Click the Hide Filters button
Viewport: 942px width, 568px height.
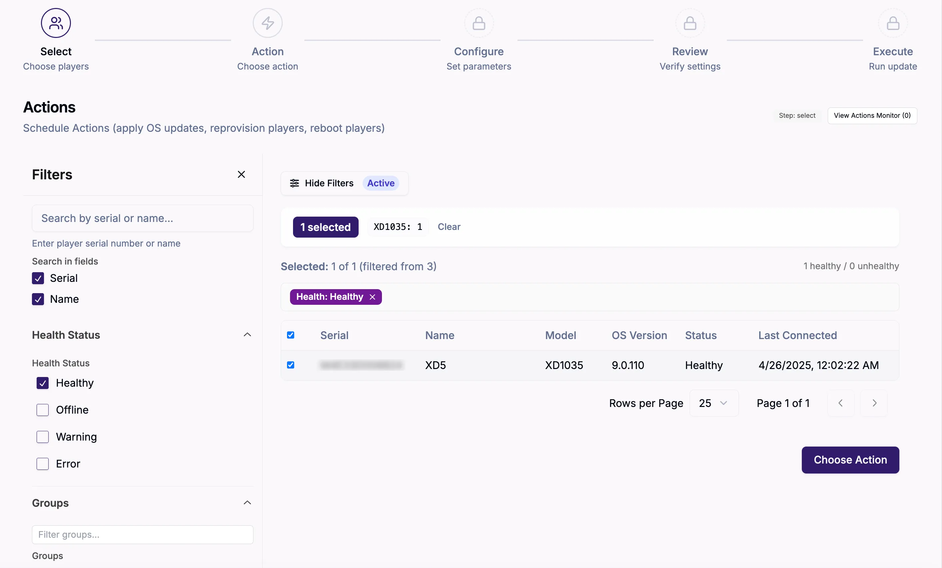[x=344, y=183]
